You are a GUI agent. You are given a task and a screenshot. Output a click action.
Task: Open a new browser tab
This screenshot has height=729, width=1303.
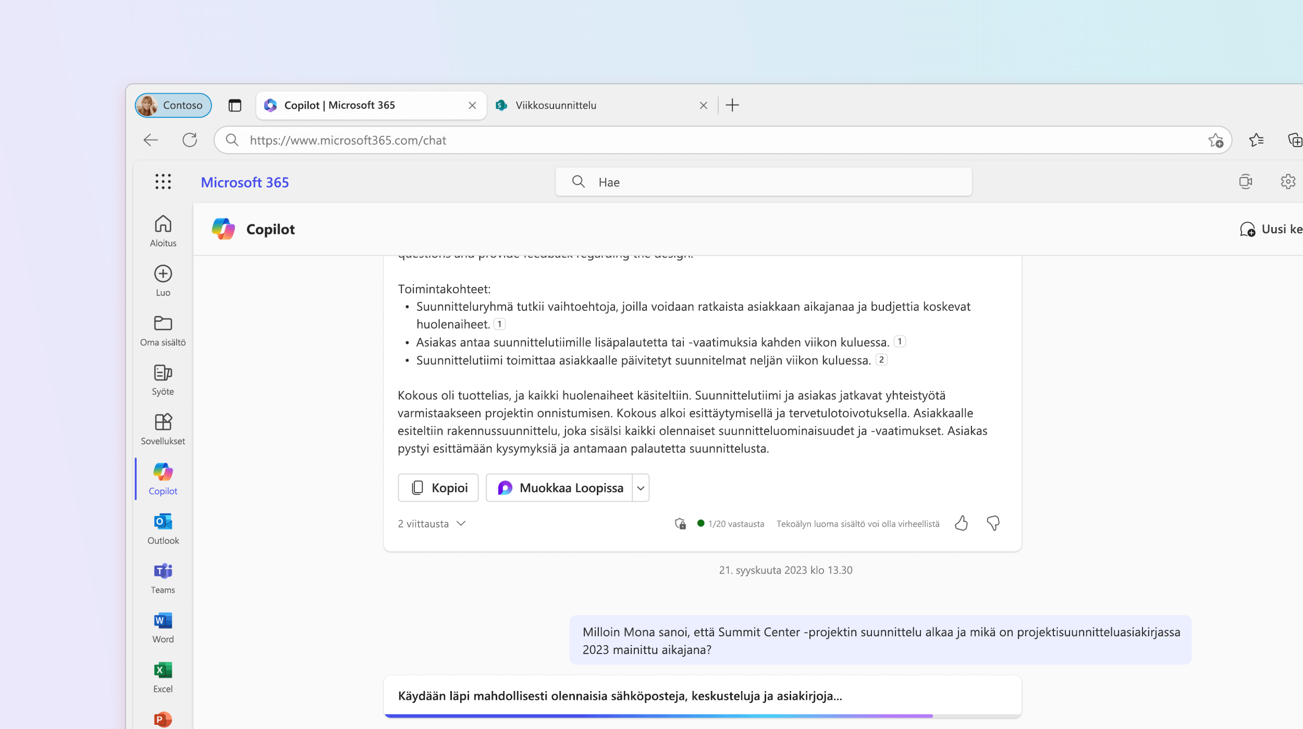pyautogui.click(x=732, y=105)
